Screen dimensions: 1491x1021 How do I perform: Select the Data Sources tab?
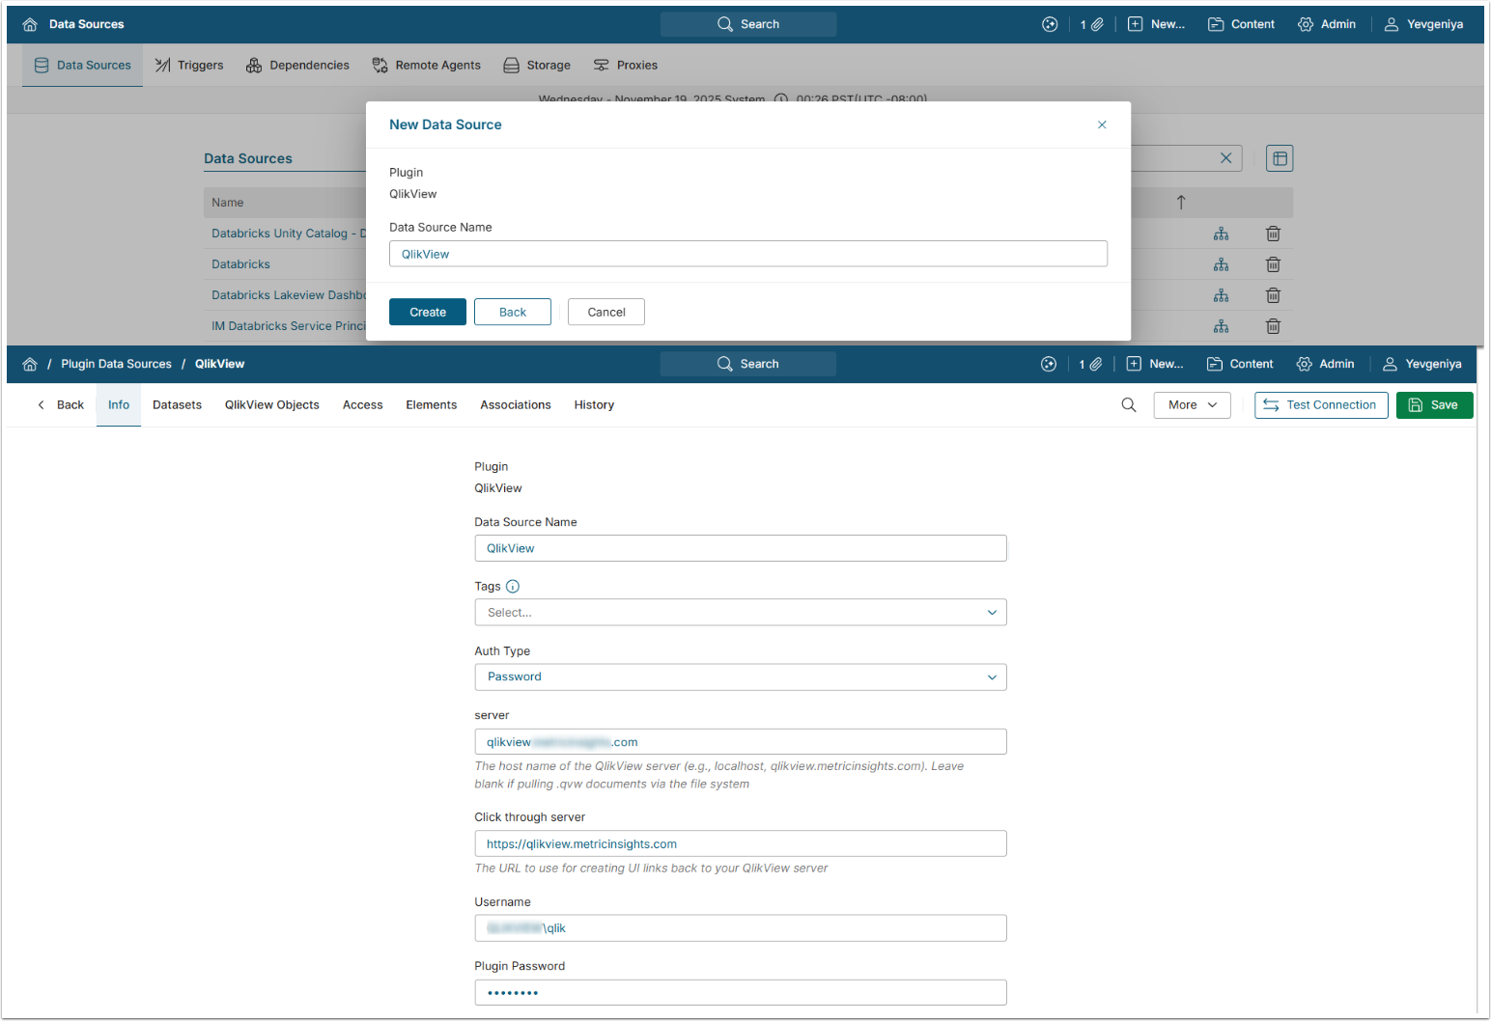coord(82,65)
